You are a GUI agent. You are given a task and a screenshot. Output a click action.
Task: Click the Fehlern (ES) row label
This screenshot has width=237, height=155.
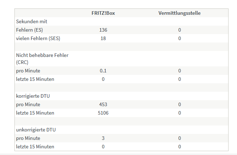click(x=30, y=30)
